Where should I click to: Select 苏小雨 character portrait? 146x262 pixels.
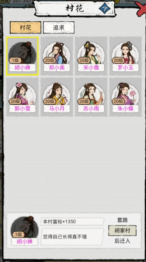[91, 97]
